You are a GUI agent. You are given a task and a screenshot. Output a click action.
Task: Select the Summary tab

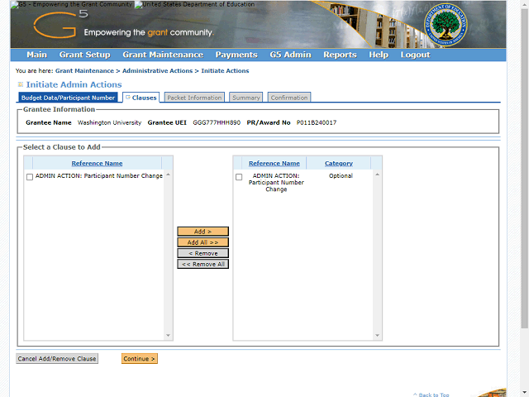[246, 98]
